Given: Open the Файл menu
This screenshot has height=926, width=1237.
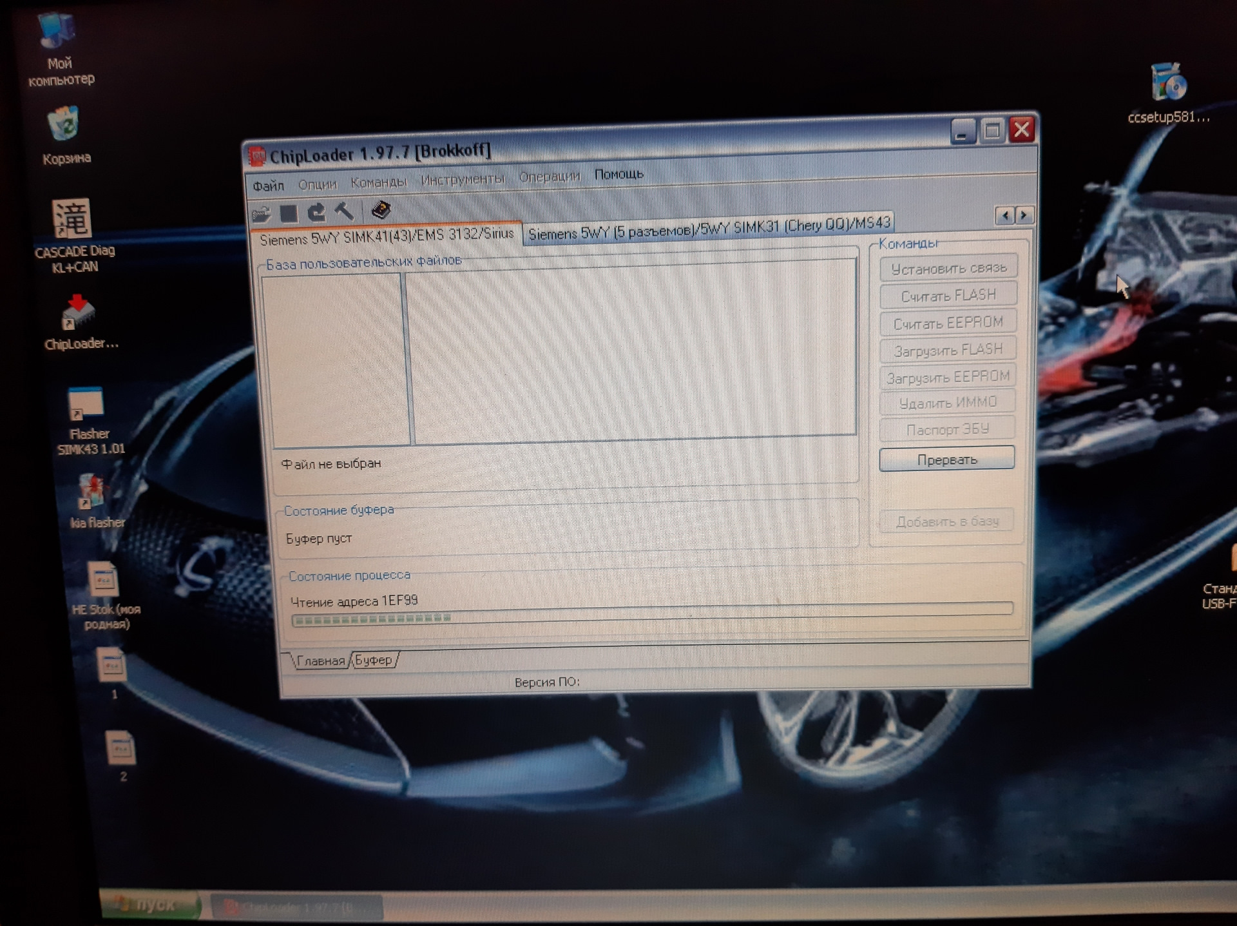Looking at the screenshot, I should [268, 186].
